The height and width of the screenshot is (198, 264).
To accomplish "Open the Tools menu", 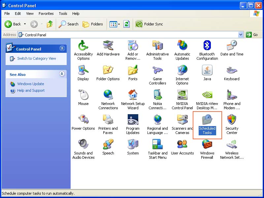I will click(x=63, y=14).
